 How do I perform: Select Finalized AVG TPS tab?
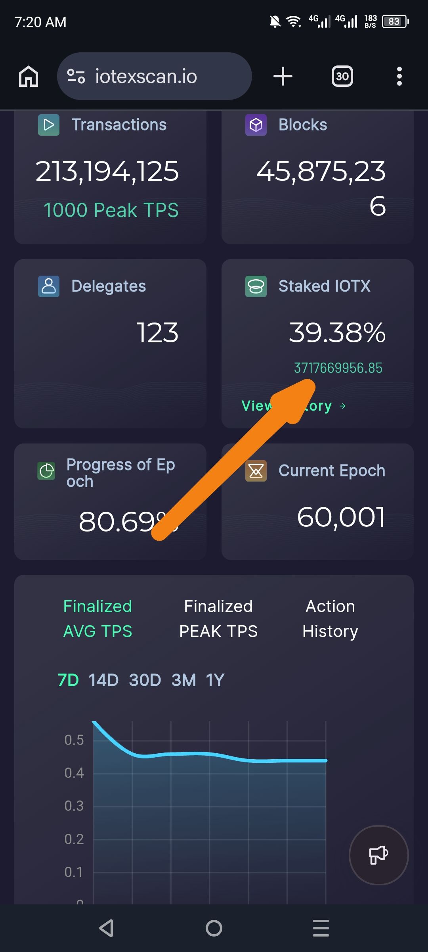click(x=97, y=619)
